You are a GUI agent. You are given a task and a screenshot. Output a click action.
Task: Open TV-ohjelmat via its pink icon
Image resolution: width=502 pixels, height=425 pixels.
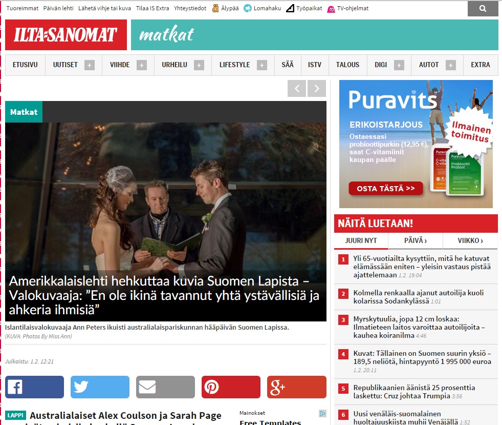[333, 8]
